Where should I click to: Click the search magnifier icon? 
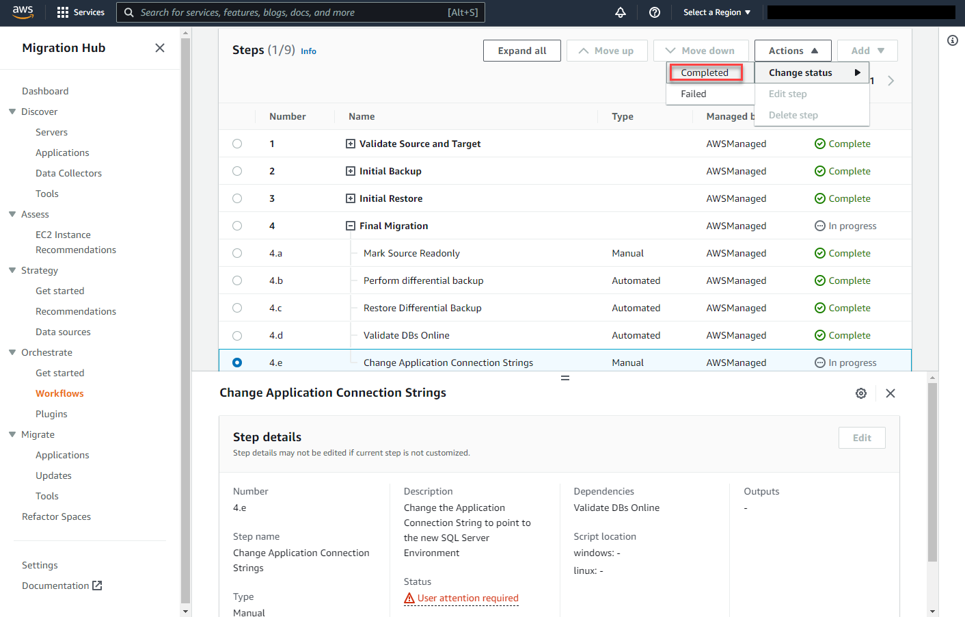(128, 12)
